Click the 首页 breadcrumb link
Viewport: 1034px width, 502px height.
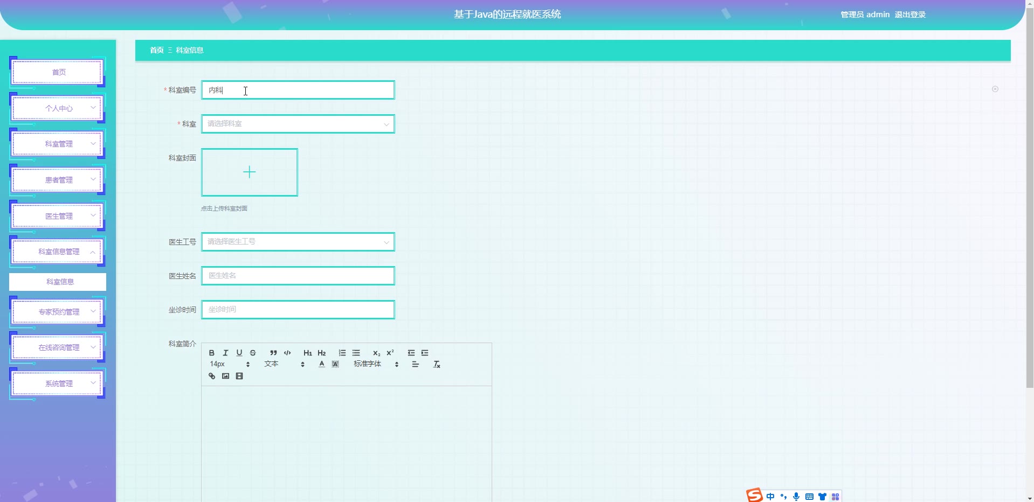[x=157, y=50]
